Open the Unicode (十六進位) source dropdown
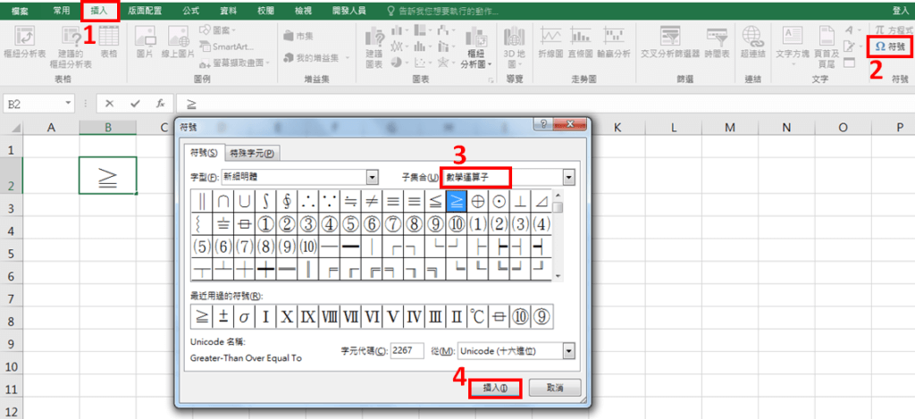Image resolution: width=915 pixels, height=419 pixels. (x=569, y=351)
